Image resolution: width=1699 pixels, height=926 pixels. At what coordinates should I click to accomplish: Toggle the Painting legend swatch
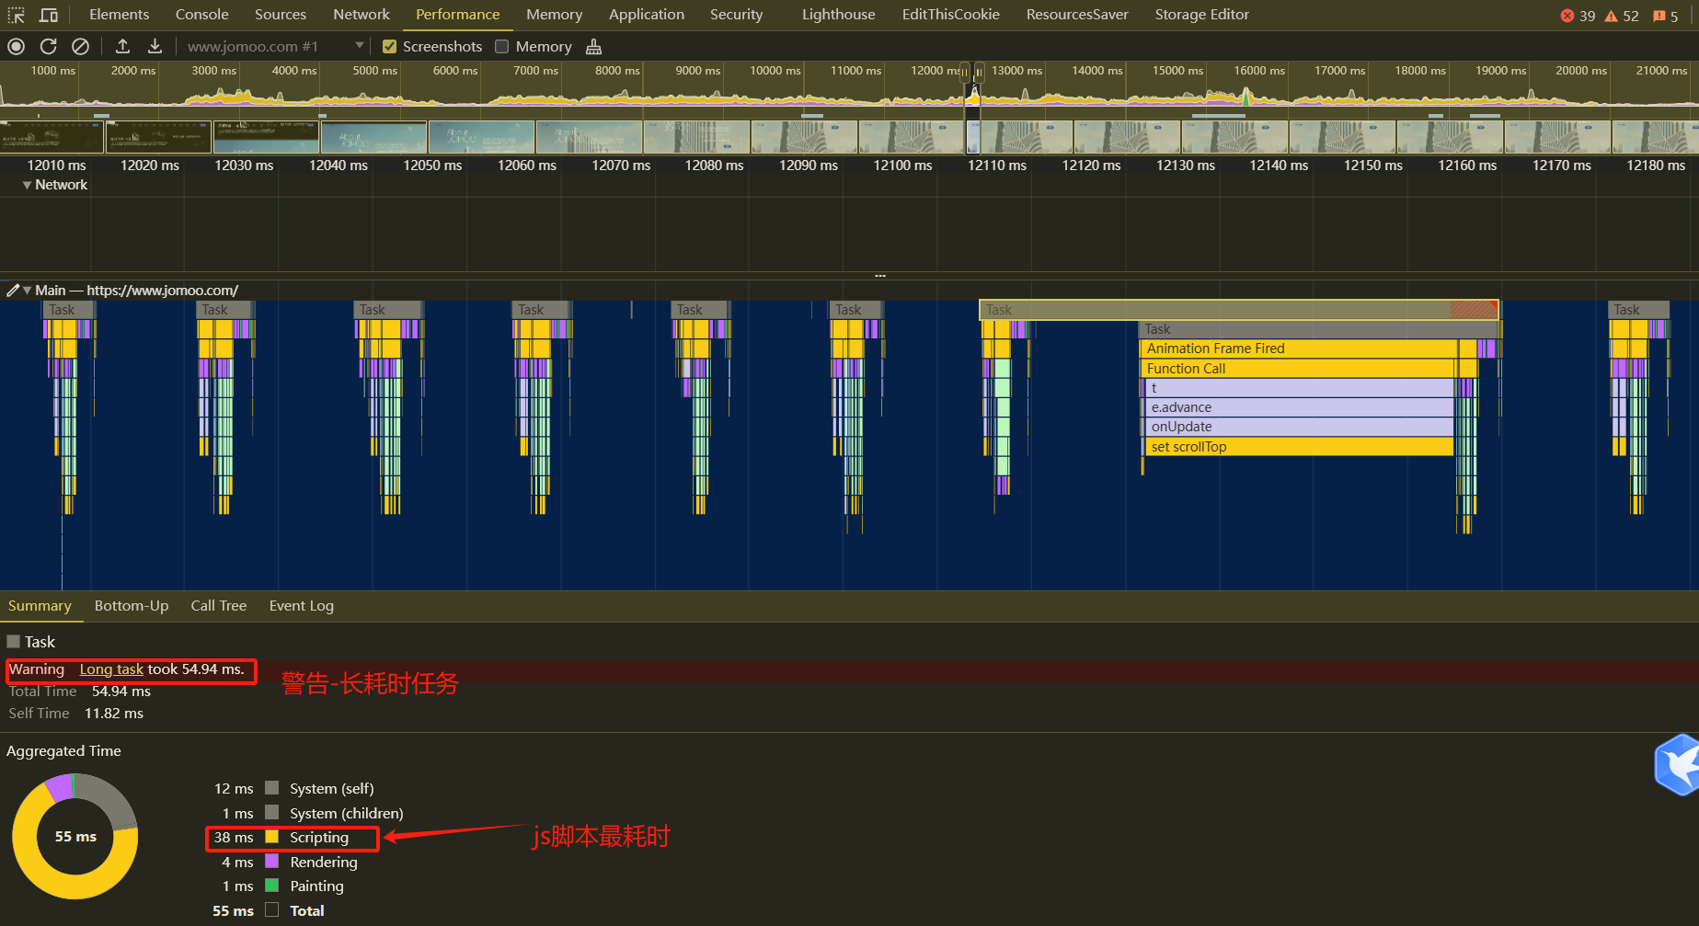(x=271, y=886)
